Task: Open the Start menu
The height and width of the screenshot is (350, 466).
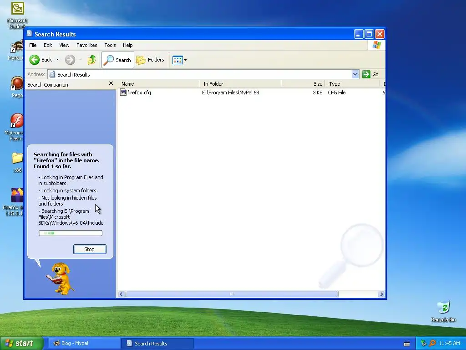Action: click(x=21, y=344)
